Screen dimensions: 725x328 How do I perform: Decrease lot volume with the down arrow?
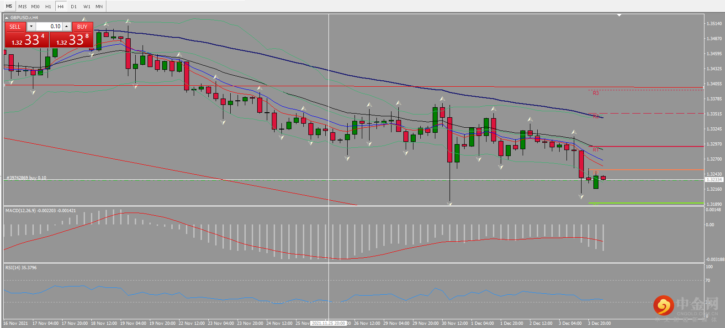[x=31, y=26]
